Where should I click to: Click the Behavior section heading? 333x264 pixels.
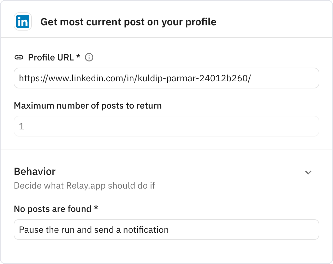coord(34,171)
